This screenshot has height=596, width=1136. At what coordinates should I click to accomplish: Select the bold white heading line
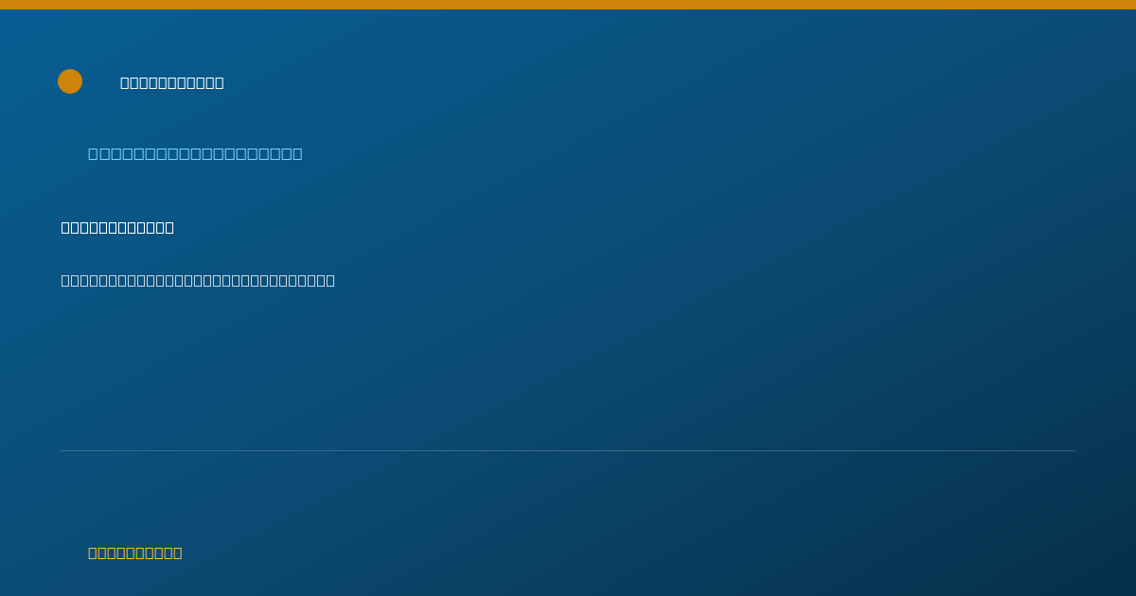[x=117, y=227]
